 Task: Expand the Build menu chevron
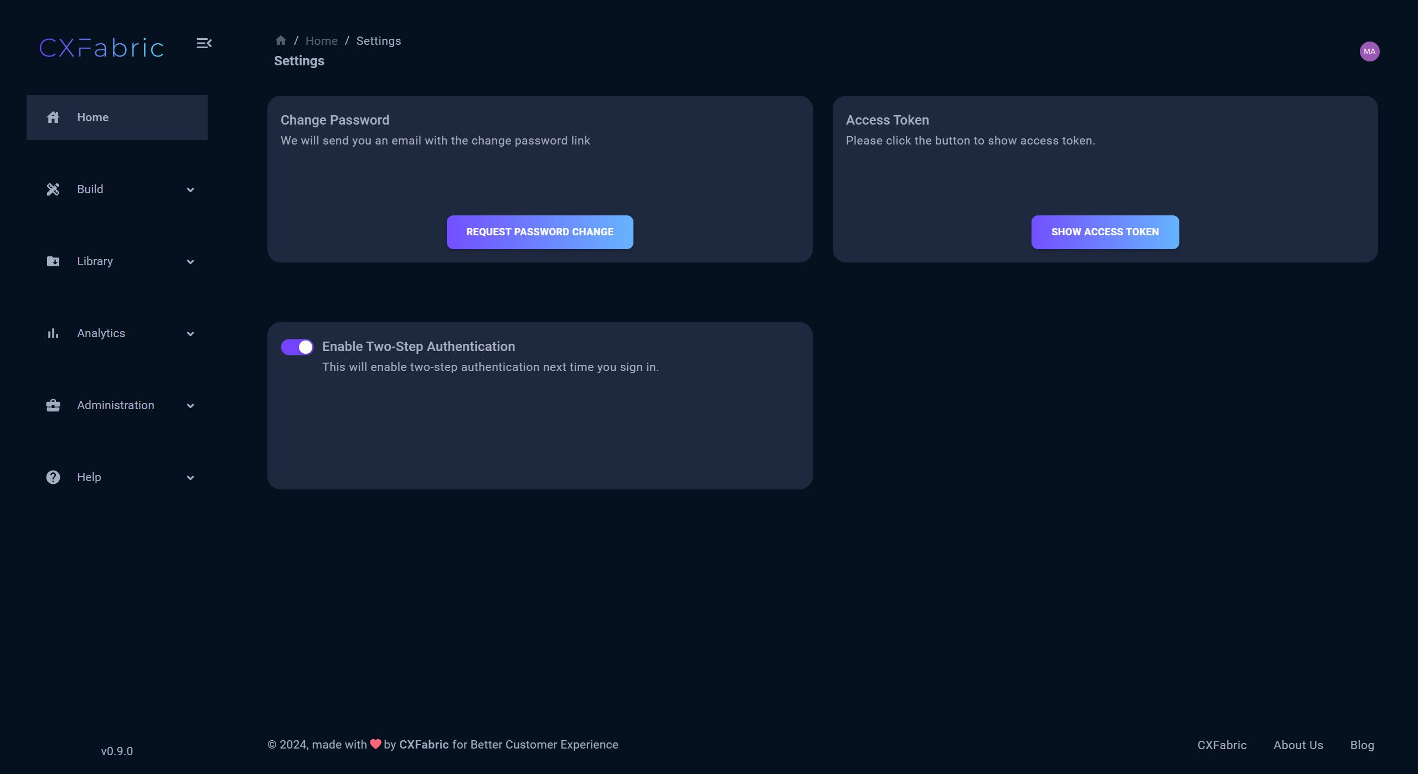pyautogui.click(x=190, y=190)
